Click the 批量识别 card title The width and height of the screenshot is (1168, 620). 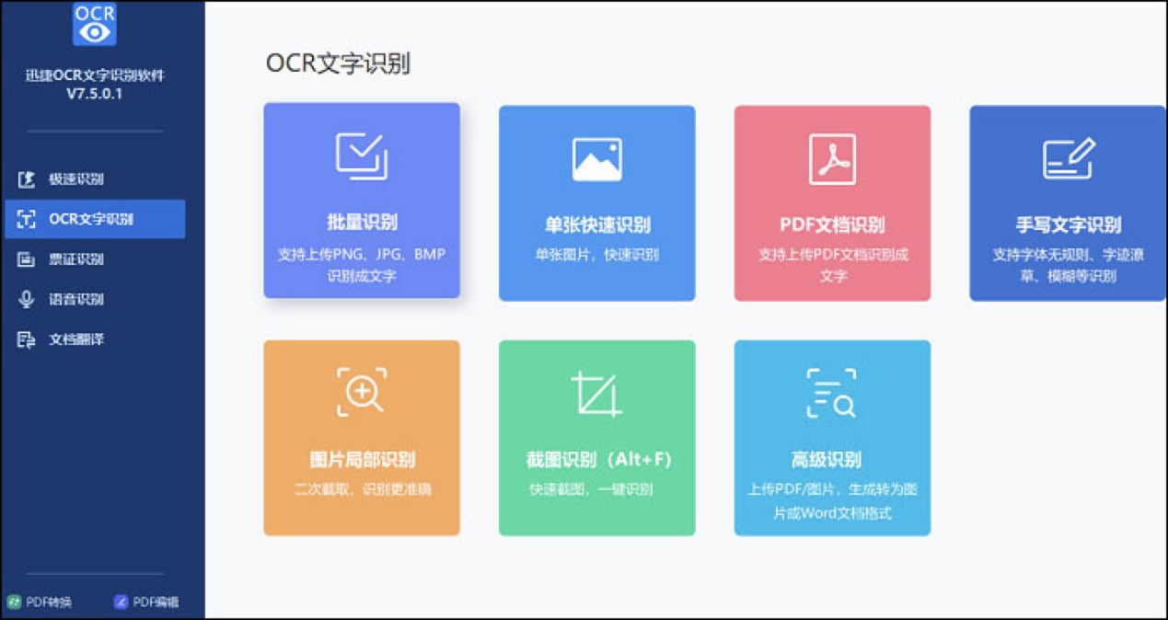(362, 222)
